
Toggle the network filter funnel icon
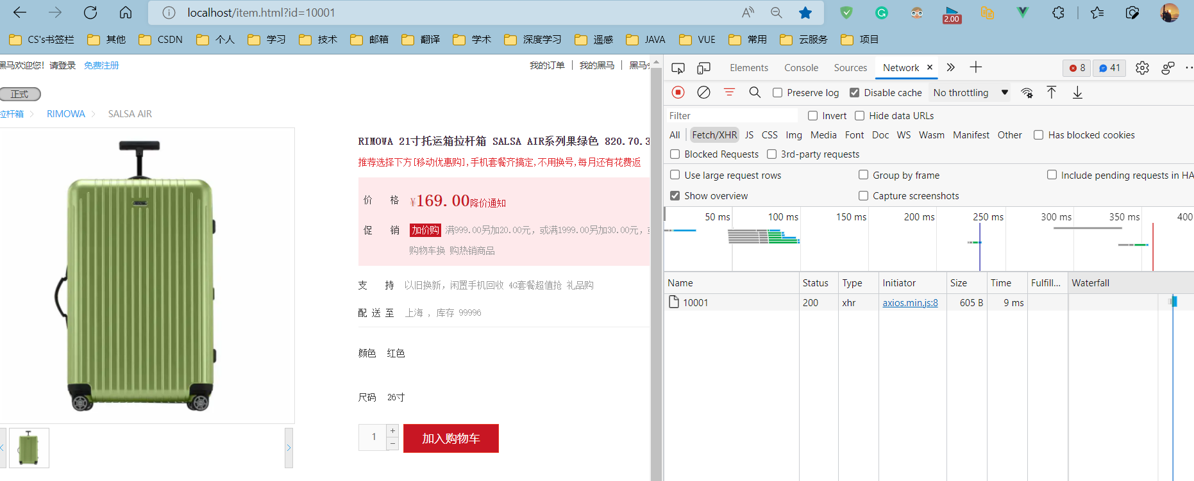729,92
